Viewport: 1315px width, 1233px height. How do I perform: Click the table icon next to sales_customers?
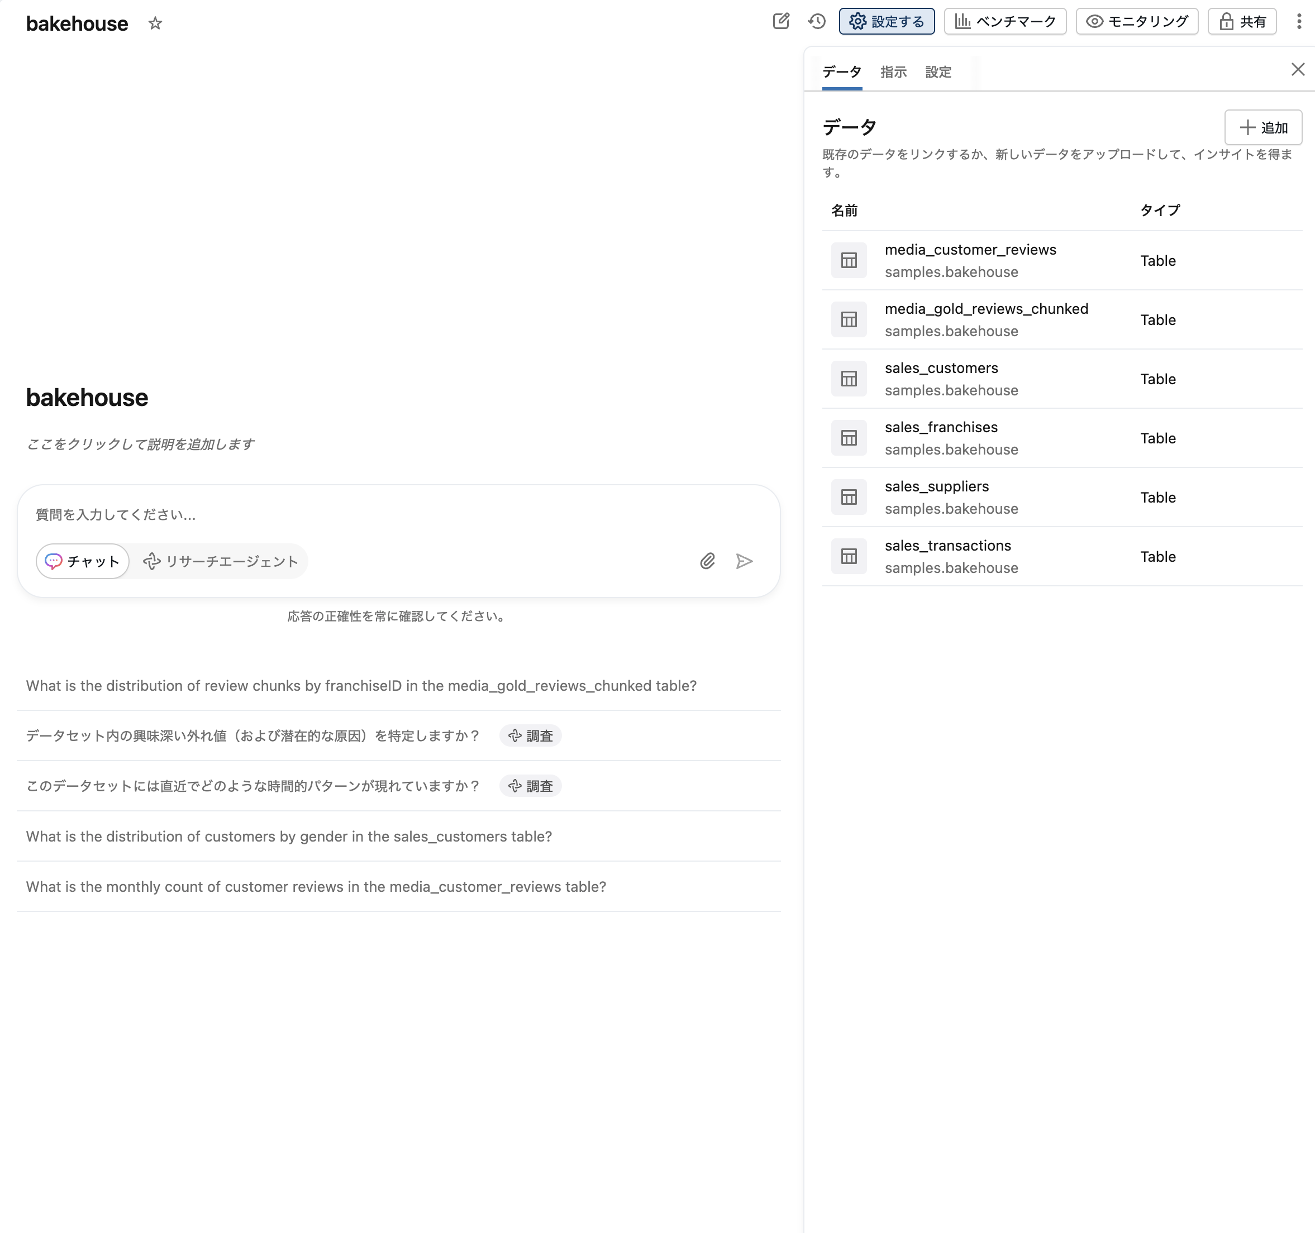(x=849, y=378)
